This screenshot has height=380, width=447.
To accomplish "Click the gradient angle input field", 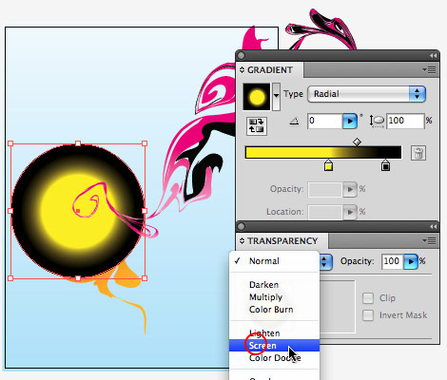I will [x=325, y=121].
